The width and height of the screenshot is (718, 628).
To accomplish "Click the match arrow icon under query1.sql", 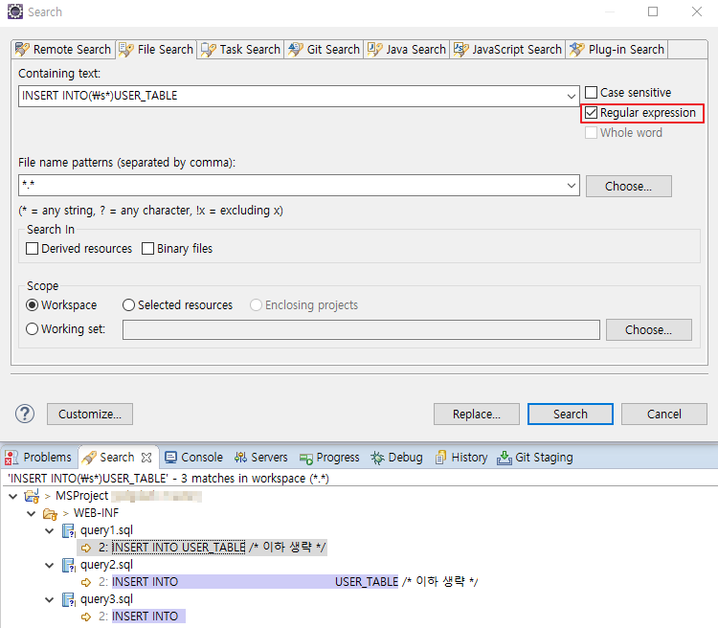I will click(86, 548).
